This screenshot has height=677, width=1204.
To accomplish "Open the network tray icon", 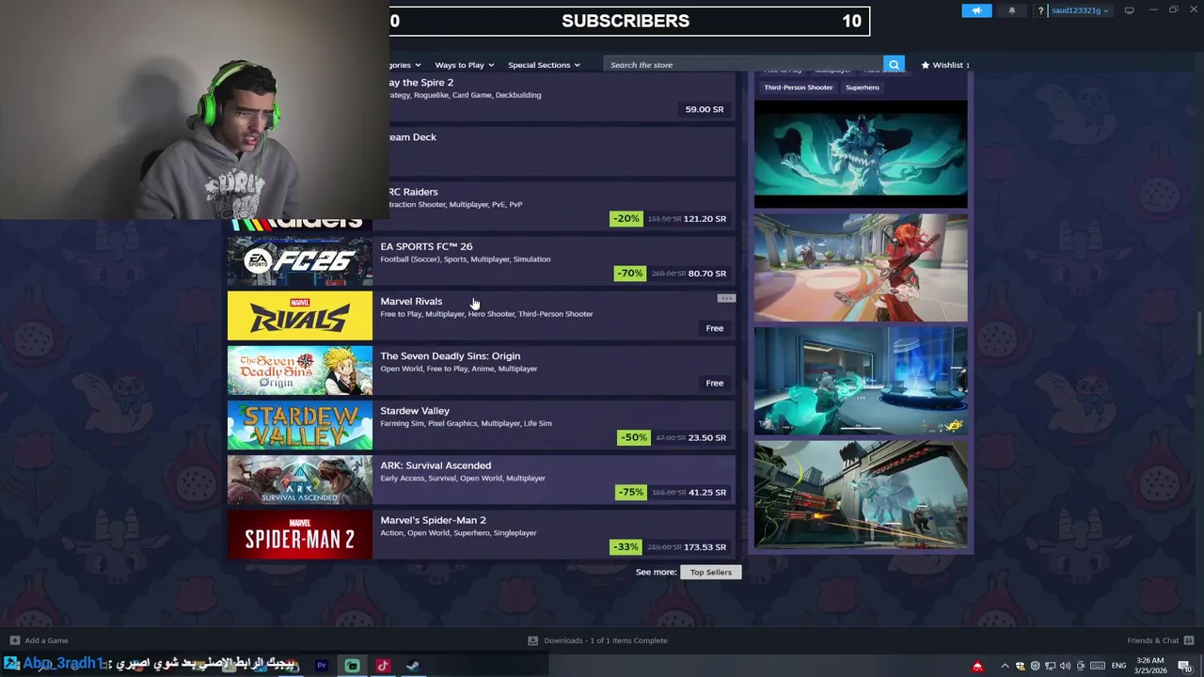I will click(x=1050, y=666).
